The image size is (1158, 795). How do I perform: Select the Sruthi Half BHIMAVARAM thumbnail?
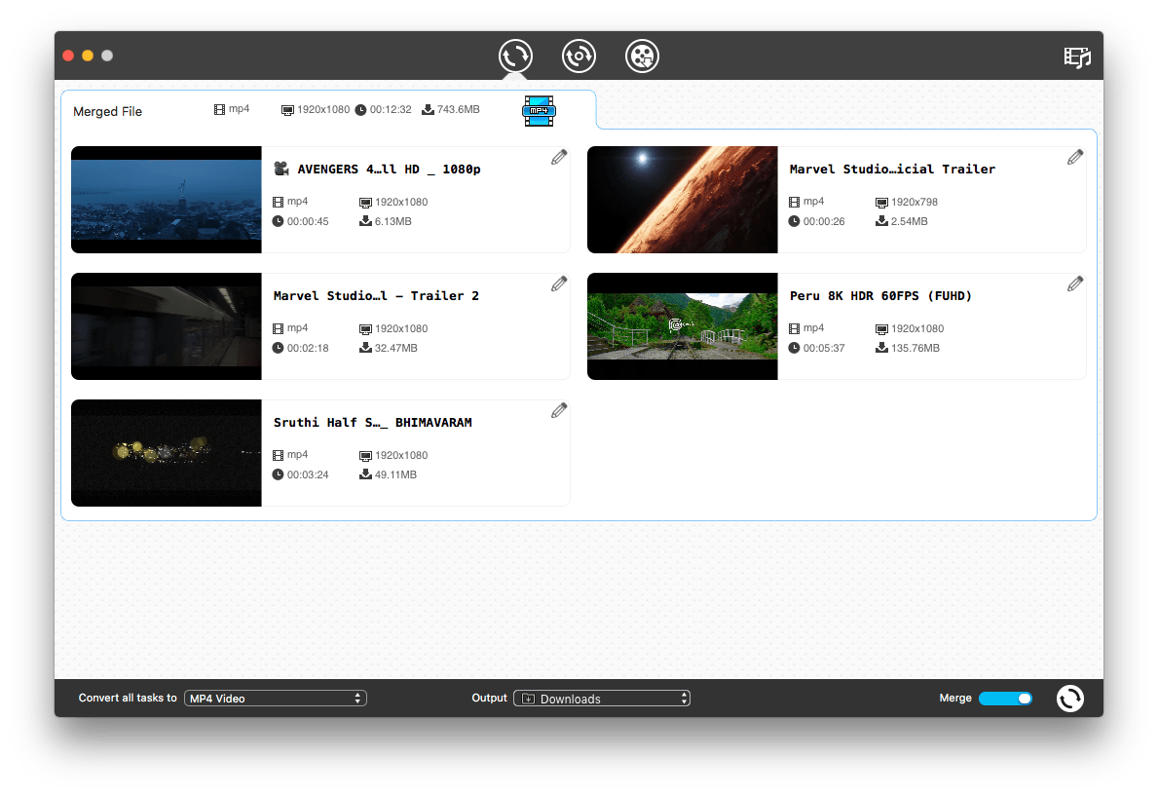pyautogui.click(x=167, y=453)
